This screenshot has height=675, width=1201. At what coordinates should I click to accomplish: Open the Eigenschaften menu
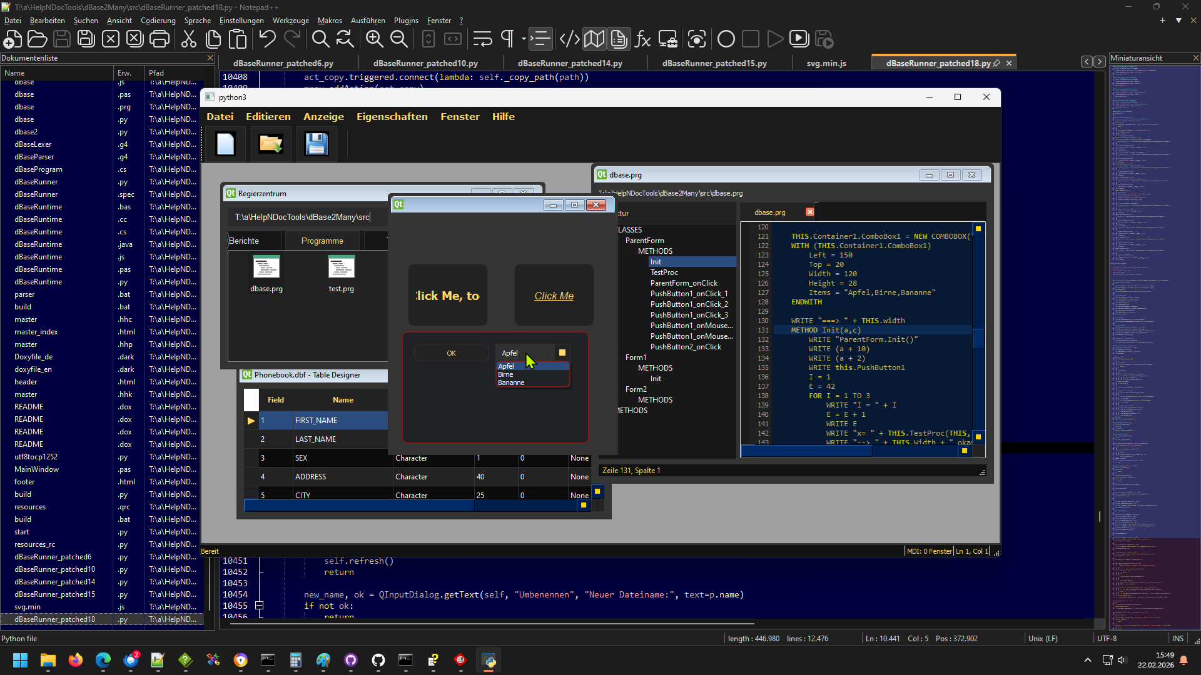click(392, 117)
